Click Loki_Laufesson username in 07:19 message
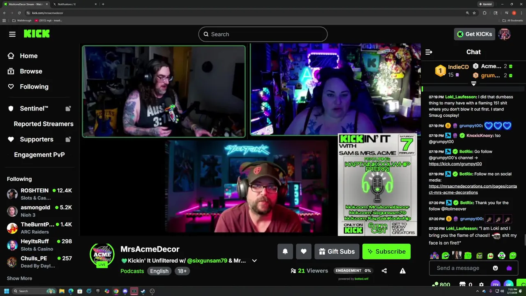Image resolution: width=526 pixels, height=296 pixels. coord(461,97)
